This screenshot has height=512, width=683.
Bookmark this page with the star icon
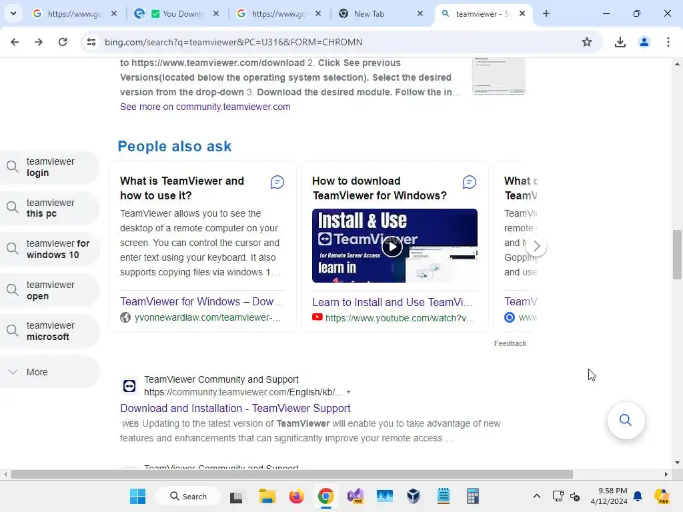587,42
